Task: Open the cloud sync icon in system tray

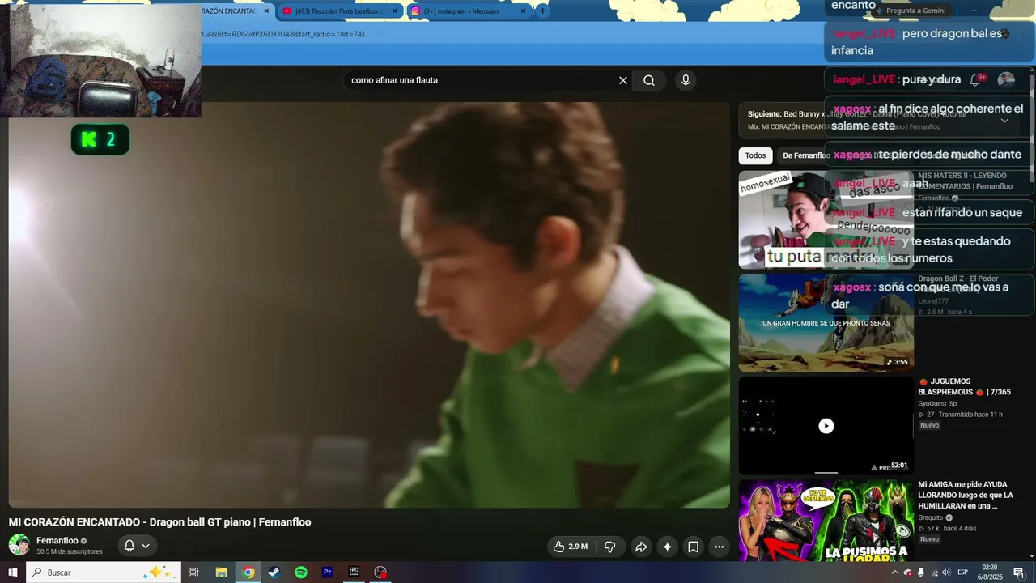Action: pos(908,572)
